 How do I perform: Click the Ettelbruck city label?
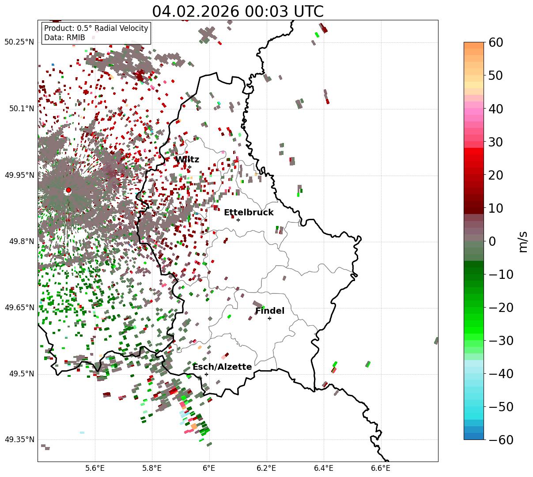coord(249,213)
